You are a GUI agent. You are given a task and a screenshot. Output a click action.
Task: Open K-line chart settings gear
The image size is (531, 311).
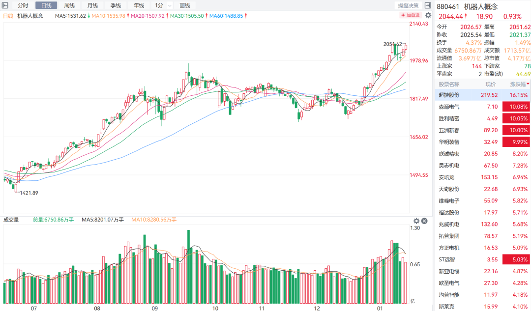coord(428,15)
